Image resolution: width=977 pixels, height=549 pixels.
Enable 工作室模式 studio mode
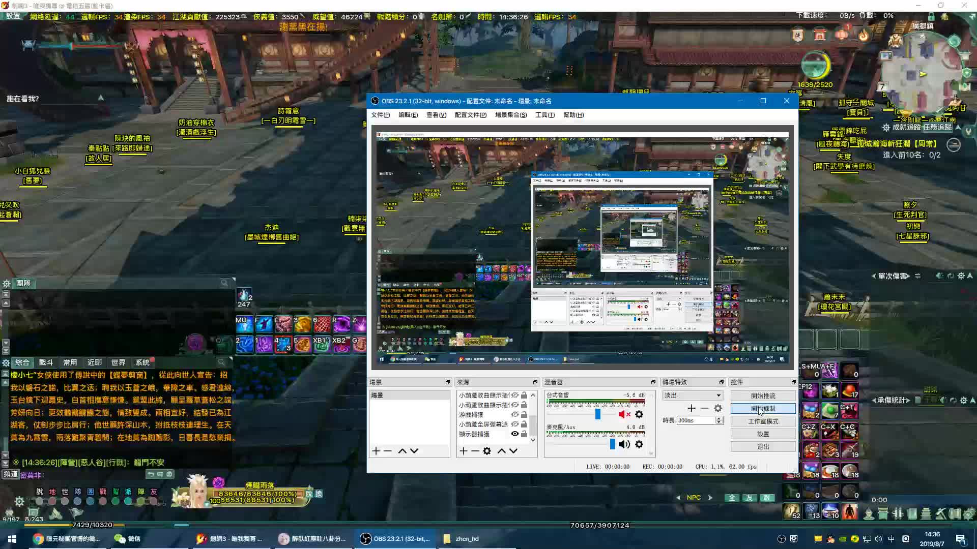[763, 421]
